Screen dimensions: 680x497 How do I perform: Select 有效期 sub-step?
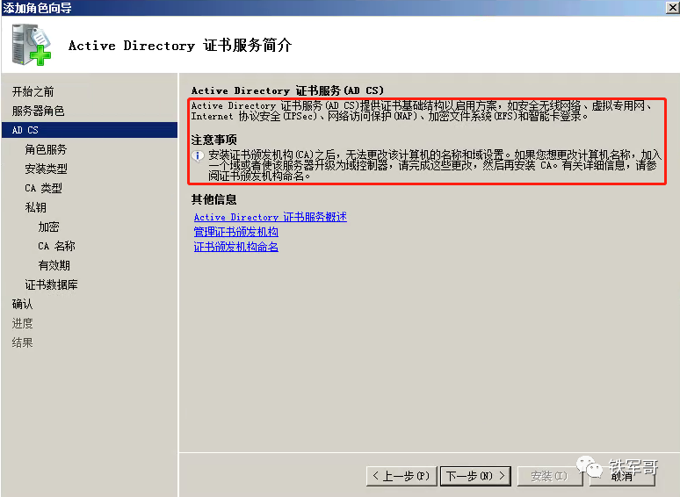54,265
